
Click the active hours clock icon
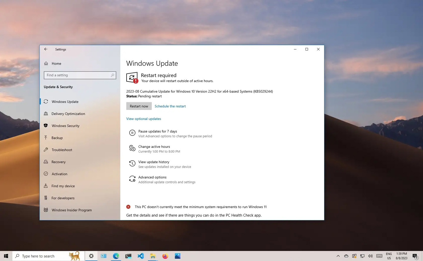132,148
